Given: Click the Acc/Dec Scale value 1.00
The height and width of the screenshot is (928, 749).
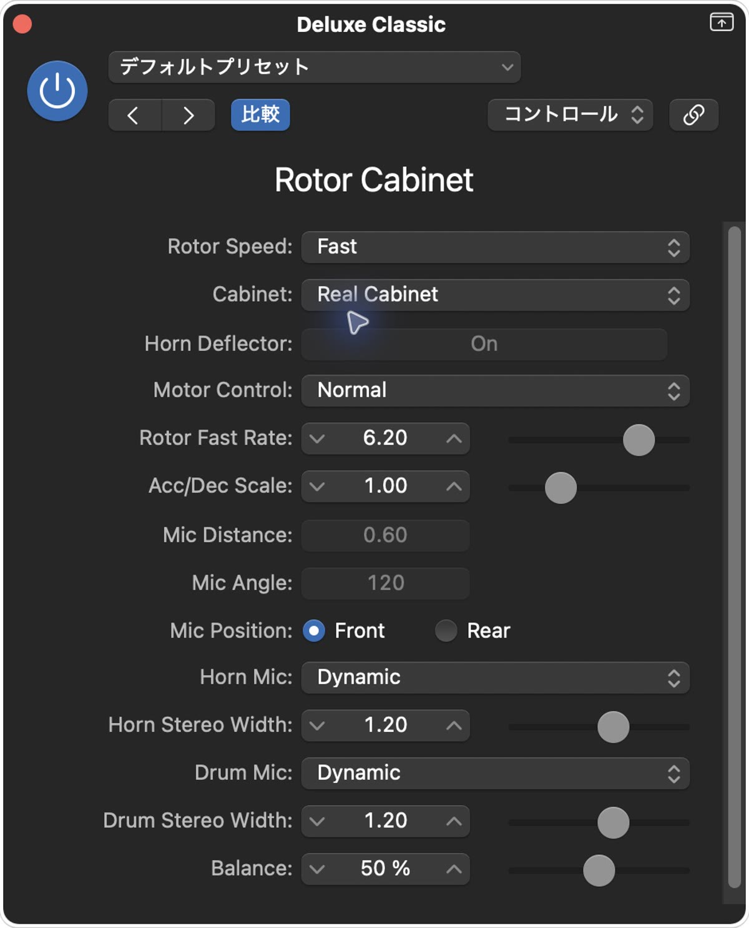Looking at the screenshot, I should tap(385, 486).
